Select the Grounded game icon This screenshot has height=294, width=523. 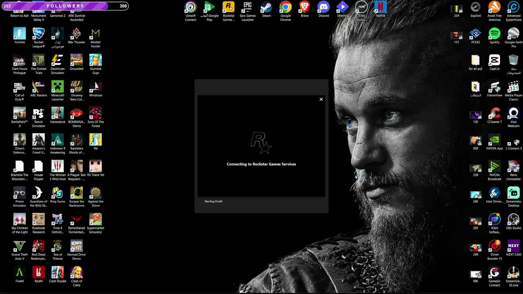(x=76, y=62)
